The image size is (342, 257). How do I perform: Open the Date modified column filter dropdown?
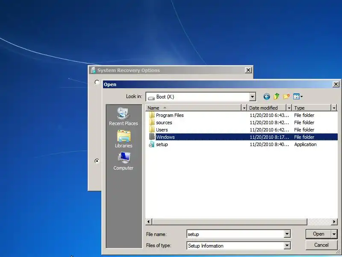coord(289,108)
